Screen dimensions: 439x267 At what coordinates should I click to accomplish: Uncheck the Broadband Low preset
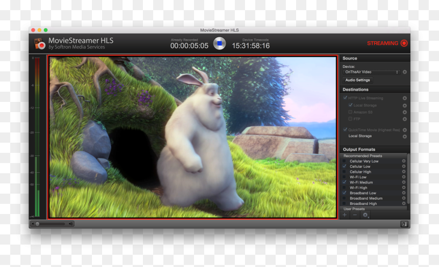point(345,193)
